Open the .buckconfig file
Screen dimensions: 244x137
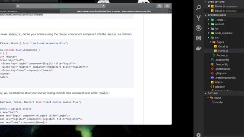(222, 60)
